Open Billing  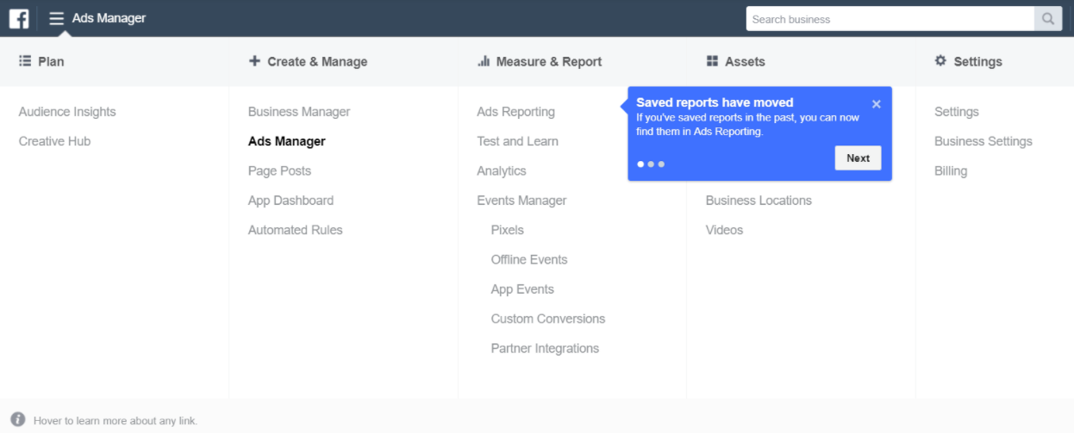click(x=951, y=171)
